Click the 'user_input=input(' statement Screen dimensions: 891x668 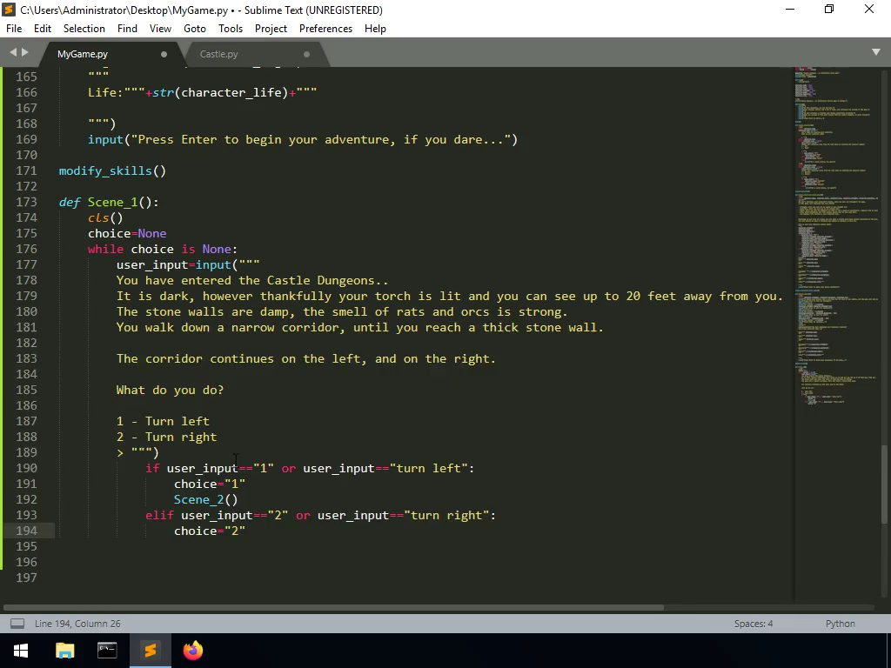coord(188,264)
